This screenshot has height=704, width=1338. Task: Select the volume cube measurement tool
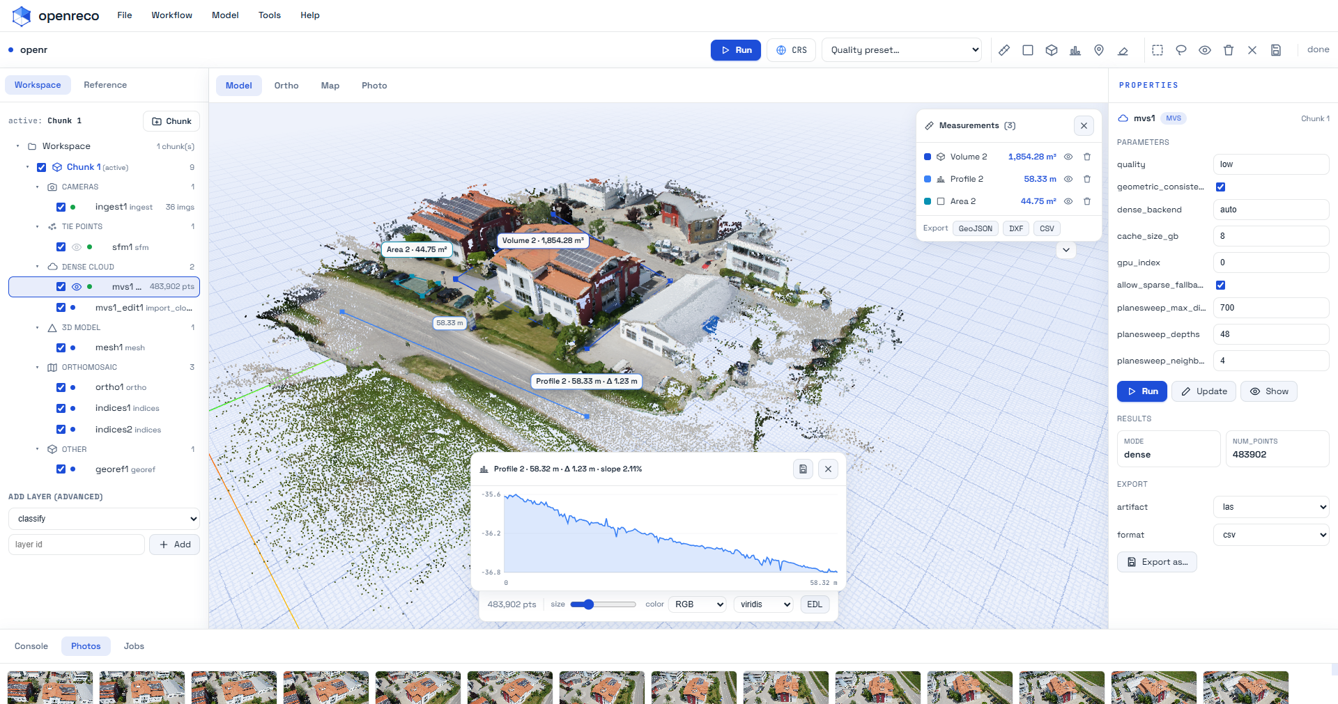tap(1052, 50)
